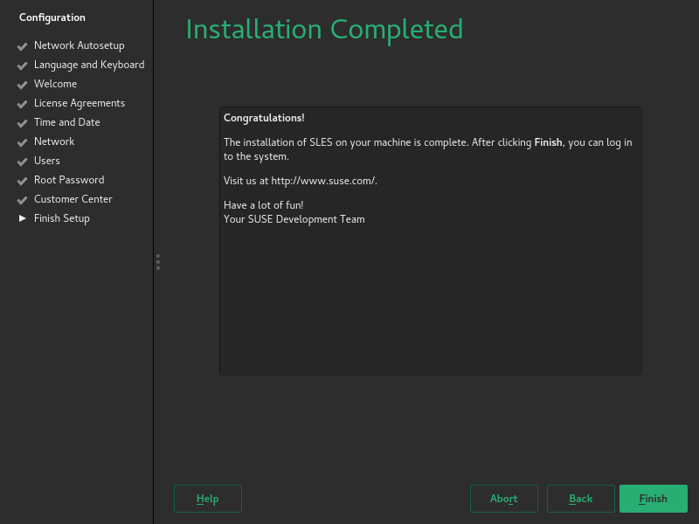The width and height of the screenshot is (699, 524).
Task: Click the checkmark beside Network Autosetup
Action: 23,45
